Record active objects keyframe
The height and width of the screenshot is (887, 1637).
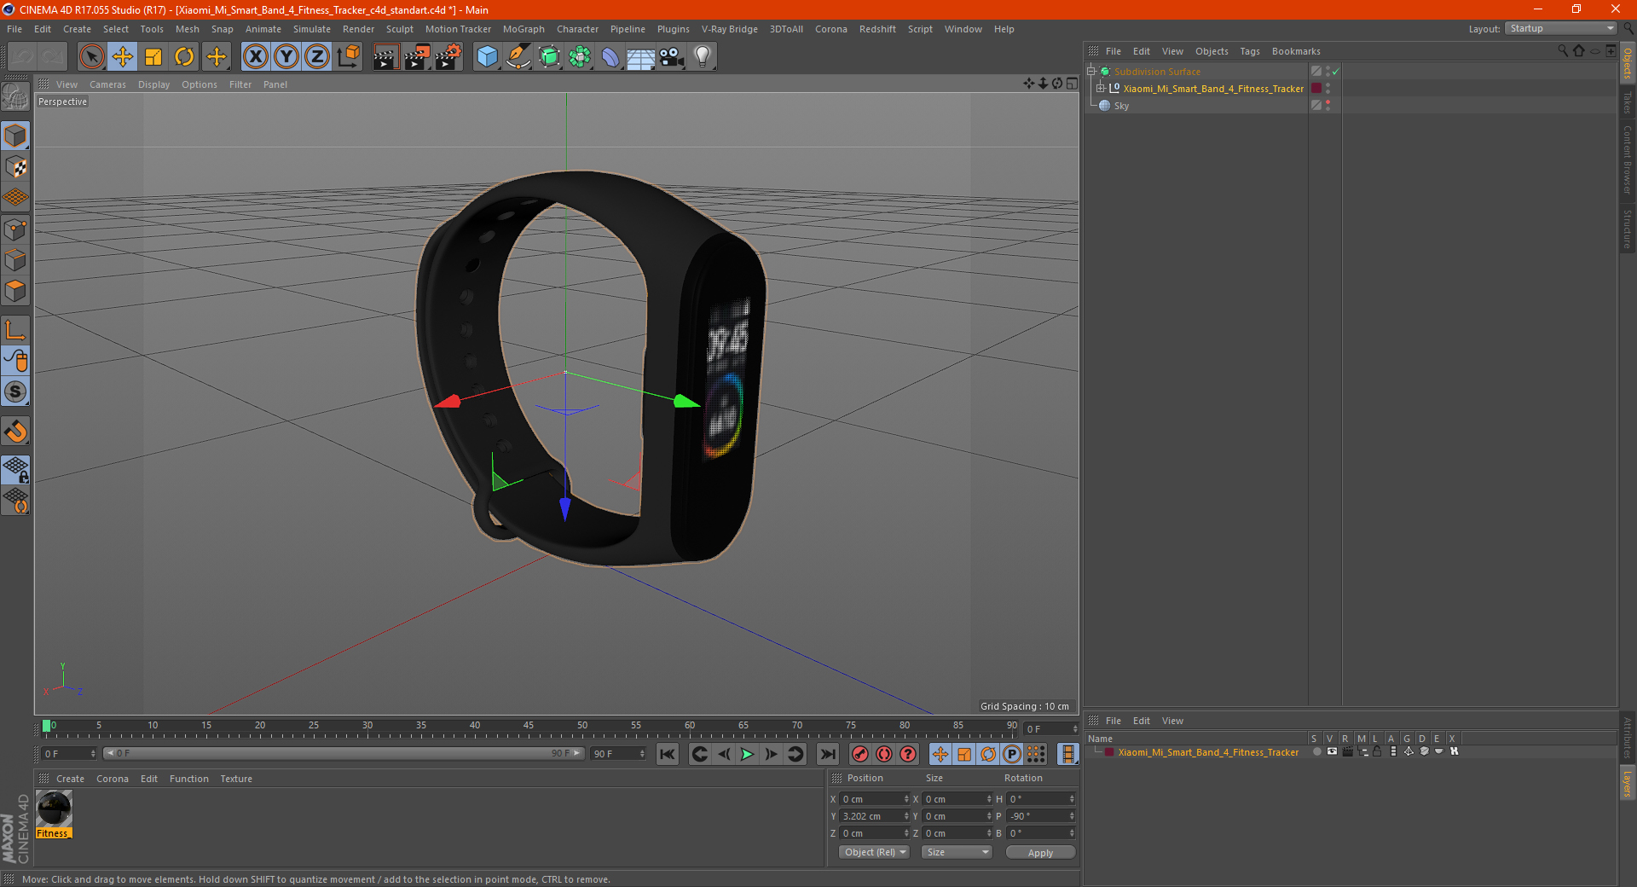(860, 754)
